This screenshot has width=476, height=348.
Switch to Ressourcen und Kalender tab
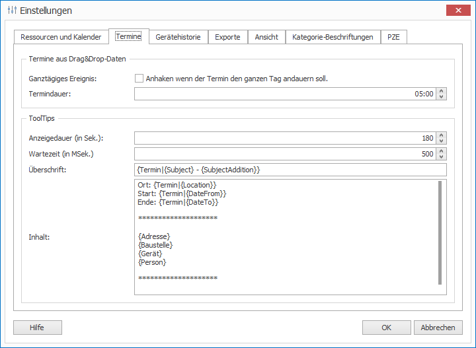coord(61,37)
